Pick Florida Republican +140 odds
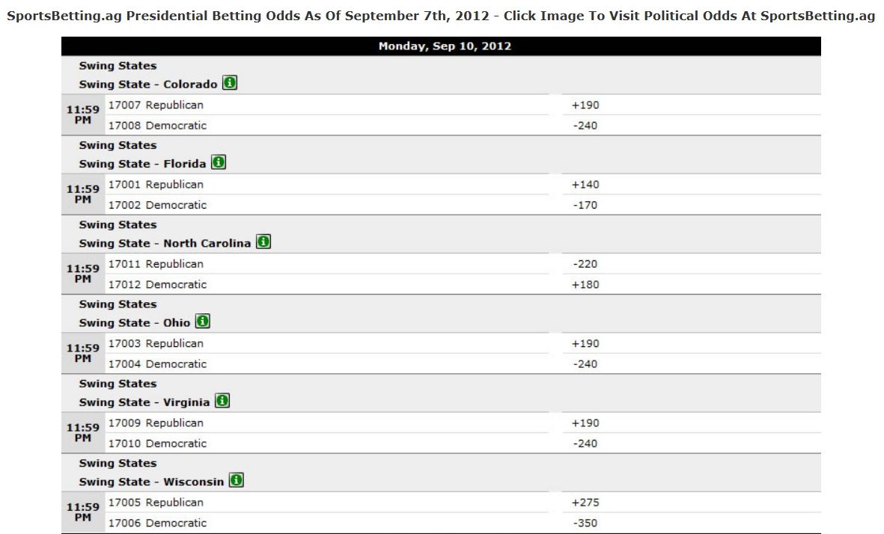Image resolution: width=884 pixels, height=534 pixels. coord(585,184)
